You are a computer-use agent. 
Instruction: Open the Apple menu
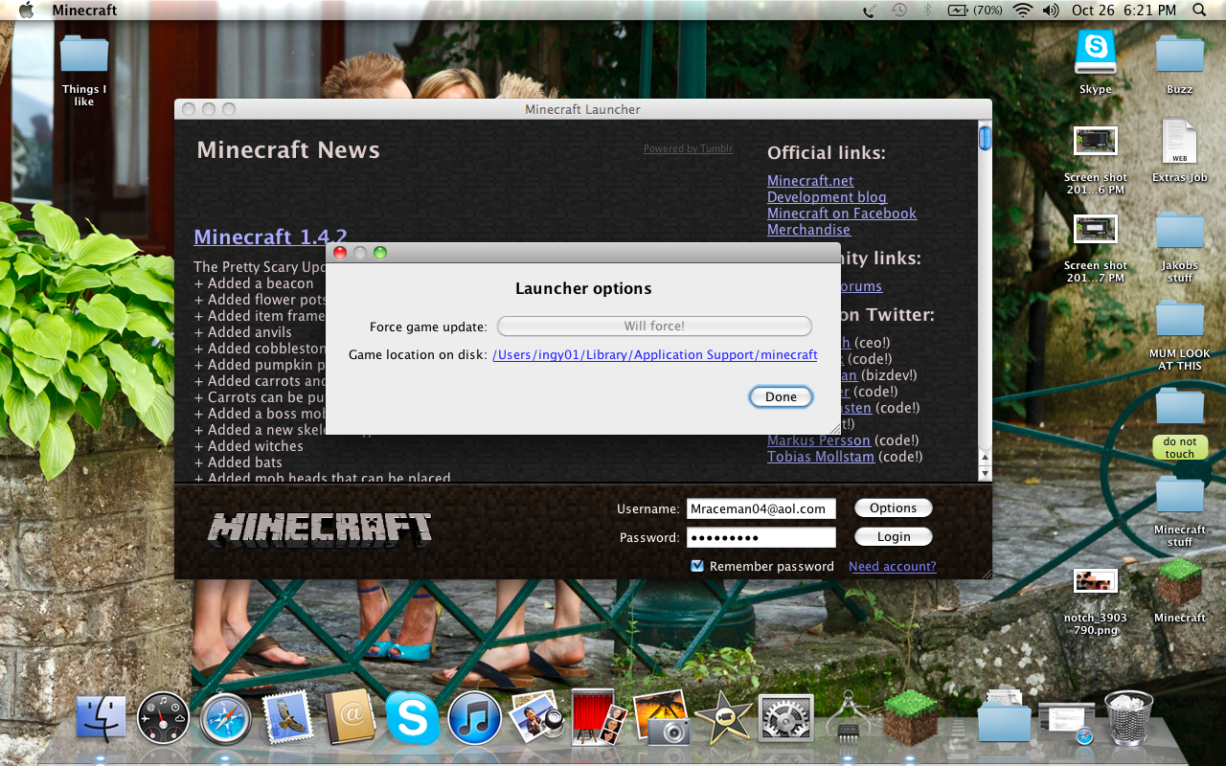[26, 11]
